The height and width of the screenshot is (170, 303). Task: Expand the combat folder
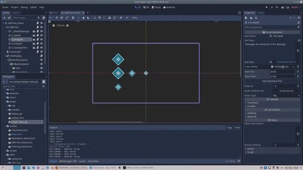click(8, 110)
